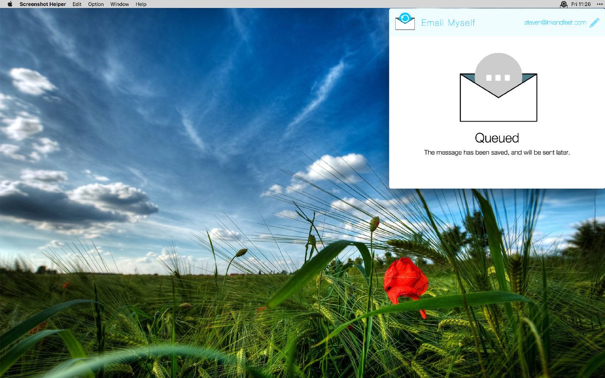Open the Option menu
Viewport: 605px width, 378px height.
[96, 4]
